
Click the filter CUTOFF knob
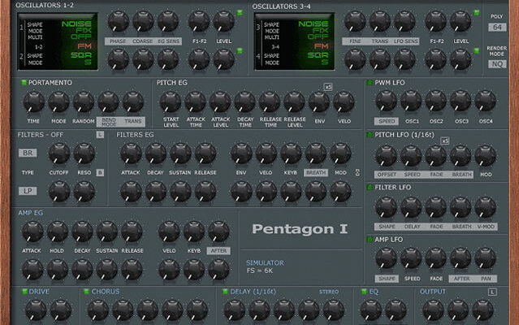(58, 153)
